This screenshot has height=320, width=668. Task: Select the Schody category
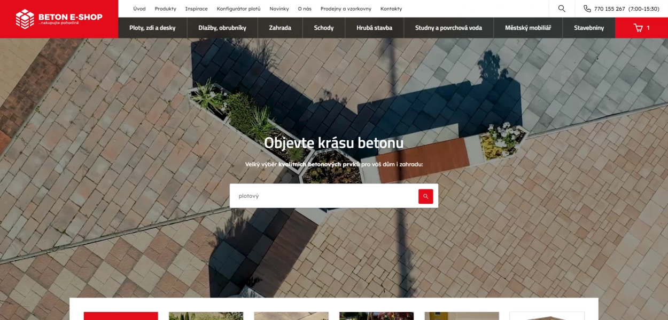click(324, 28)
